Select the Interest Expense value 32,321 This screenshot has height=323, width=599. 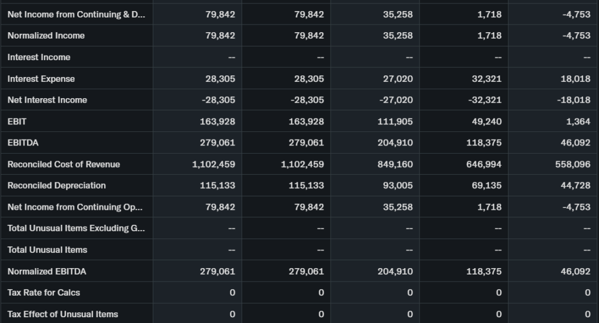[x=485, y=79]
